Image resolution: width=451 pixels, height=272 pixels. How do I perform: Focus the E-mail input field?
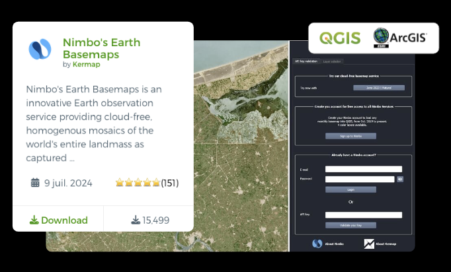(x=364, y=169)
